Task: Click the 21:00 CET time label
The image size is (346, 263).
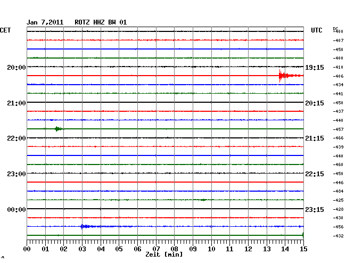Action: [17, 103]
